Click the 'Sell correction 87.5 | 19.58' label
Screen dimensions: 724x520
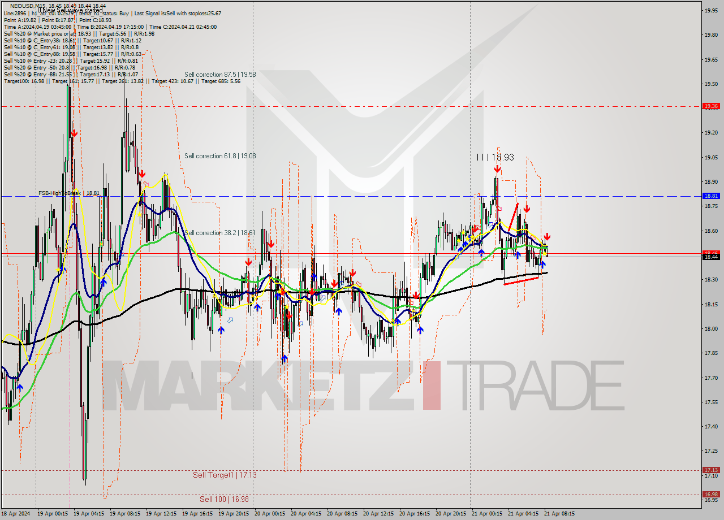(220, 74)
